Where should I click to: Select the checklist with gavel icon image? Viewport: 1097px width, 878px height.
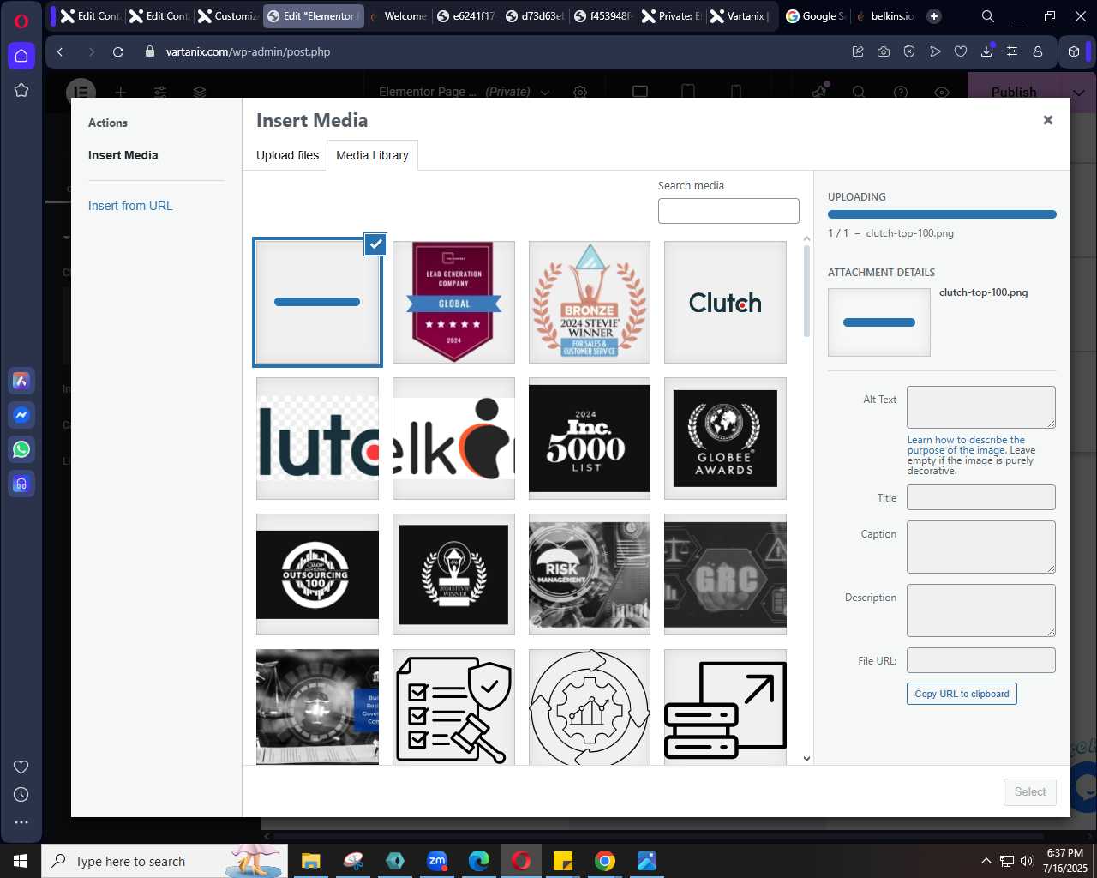click(x=453, y=707)
